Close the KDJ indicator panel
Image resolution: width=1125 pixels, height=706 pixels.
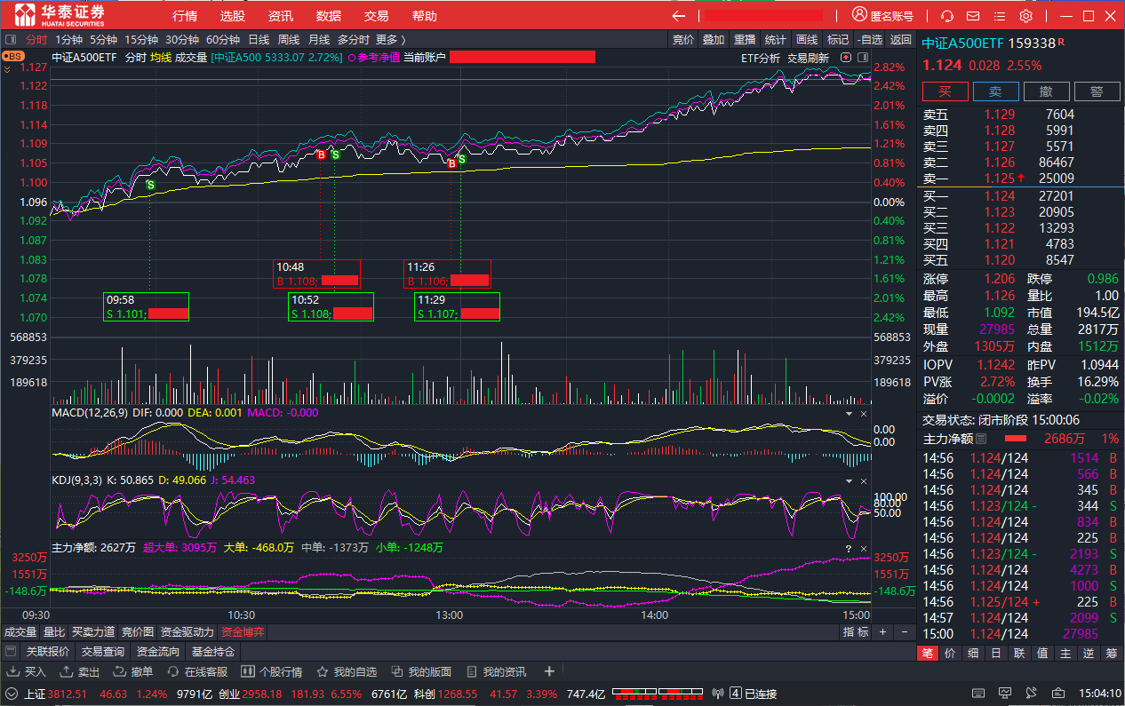click(x=864, y=480)
